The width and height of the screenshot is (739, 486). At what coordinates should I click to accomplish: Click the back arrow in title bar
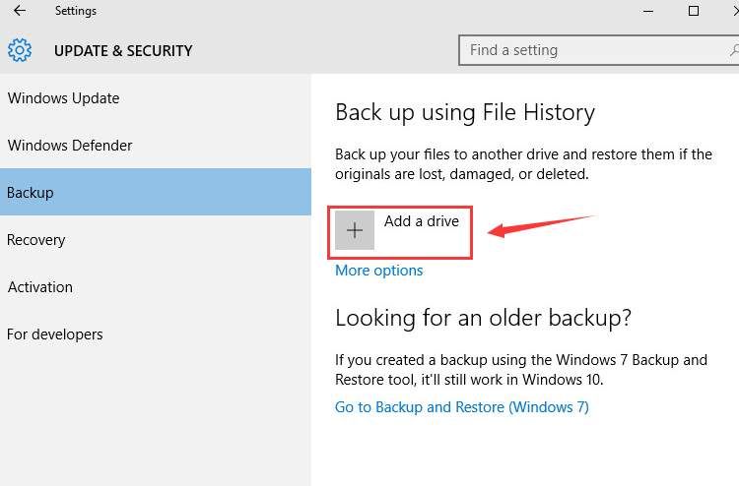click(20, 12)
